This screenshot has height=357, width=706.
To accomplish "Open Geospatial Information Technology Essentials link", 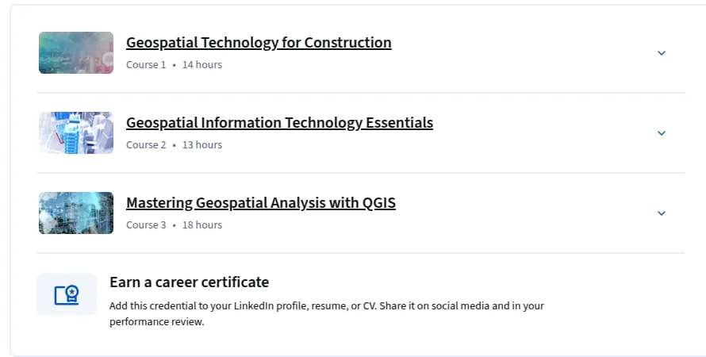I will pos(279,122).
